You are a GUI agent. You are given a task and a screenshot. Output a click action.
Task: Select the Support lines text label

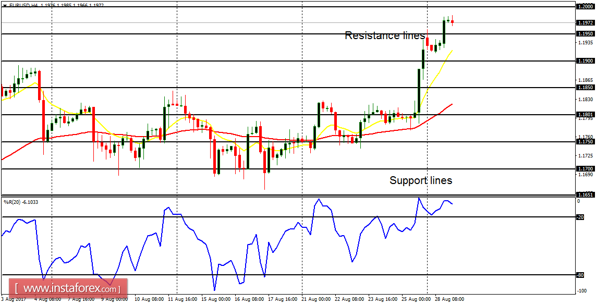point(421,180)
